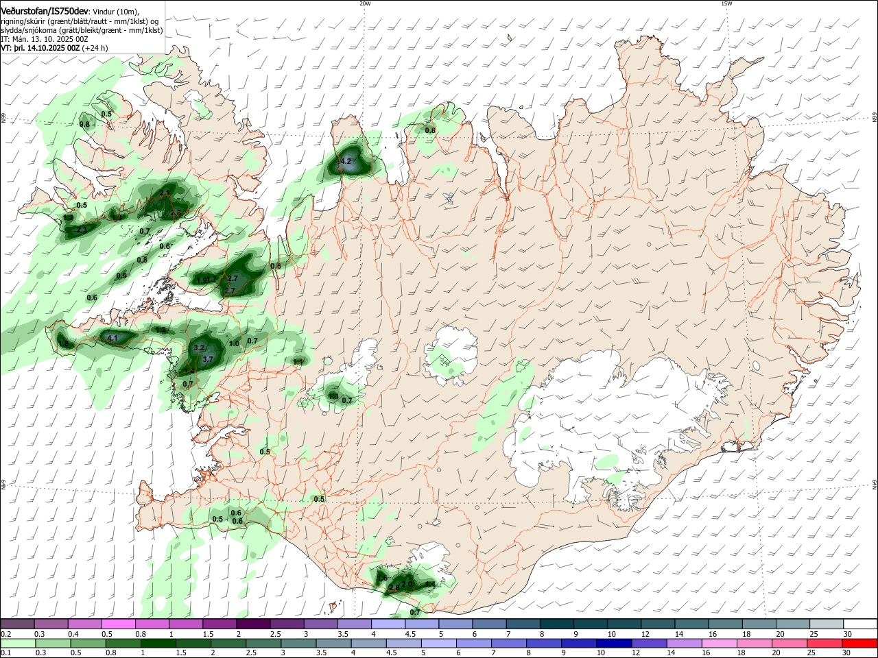Viewport: 878px width, 658px height.
Task: Click the 0.1 label in the green legend row
Action: [5, 653]
